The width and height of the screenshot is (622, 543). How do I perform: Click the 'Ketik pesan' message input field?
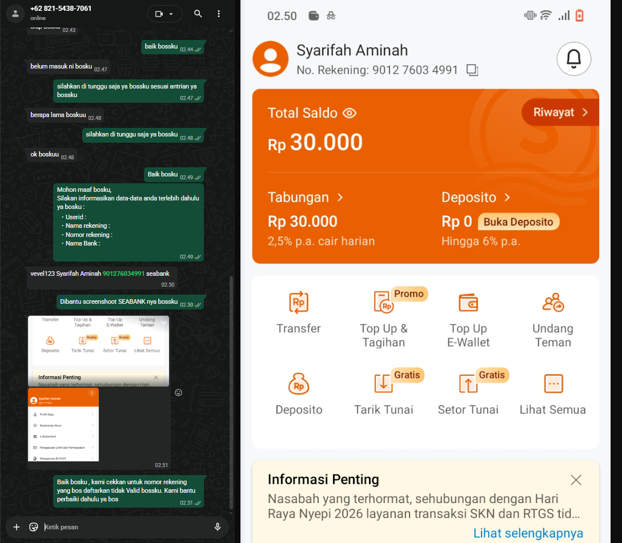(x=127, y=527)
